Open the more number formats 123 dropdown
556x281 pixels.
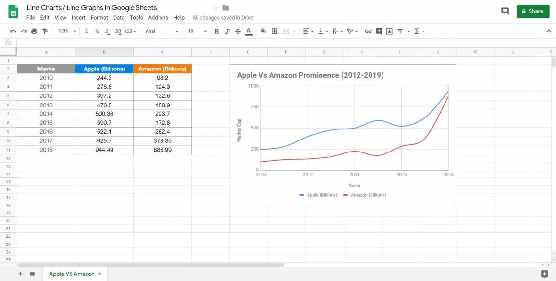click(130, 31)
